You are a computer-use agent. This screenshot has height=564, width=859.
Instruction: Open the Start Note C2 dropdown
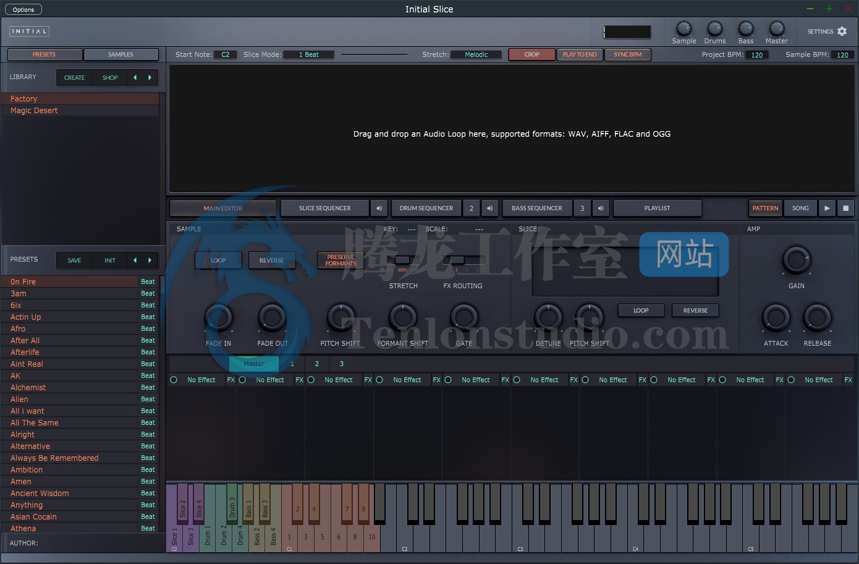(226, 54)
